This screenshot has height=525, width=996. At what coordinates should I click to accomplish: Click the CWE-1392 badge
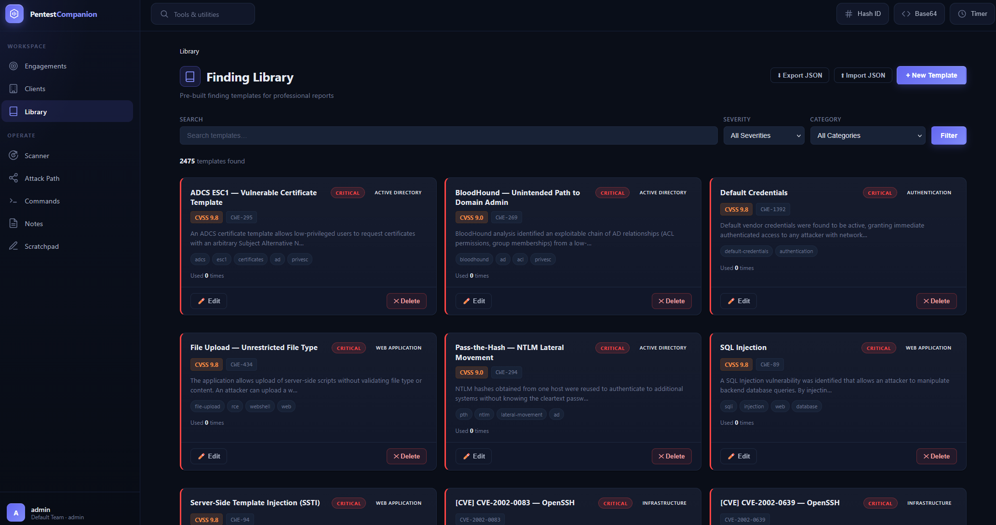pyautogui.click(x=773, y=209)
